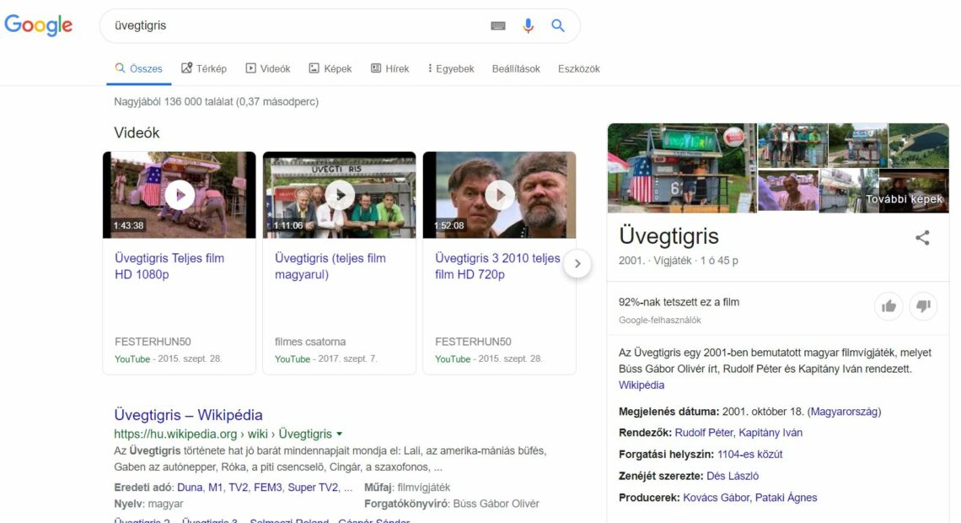The image size is (961, 523).
Task: Show next videos with carousel arrow
Action: [x=577, y=264]
